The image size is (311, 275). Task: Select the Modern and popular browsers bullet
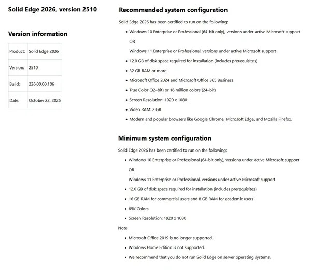(210, 119)
